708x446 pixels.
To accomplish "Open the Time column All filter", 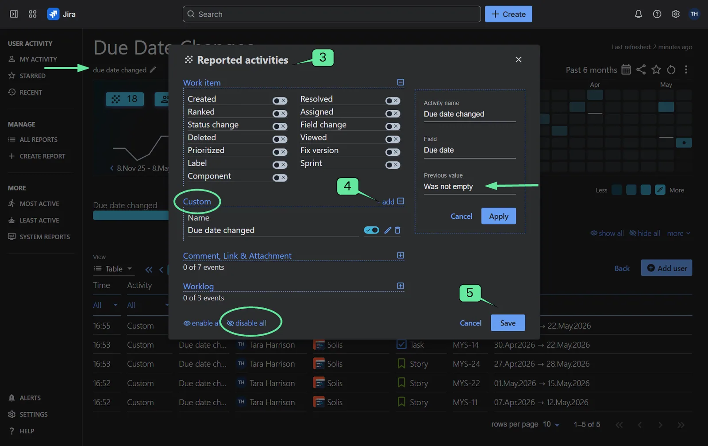I will click(105, 305).
